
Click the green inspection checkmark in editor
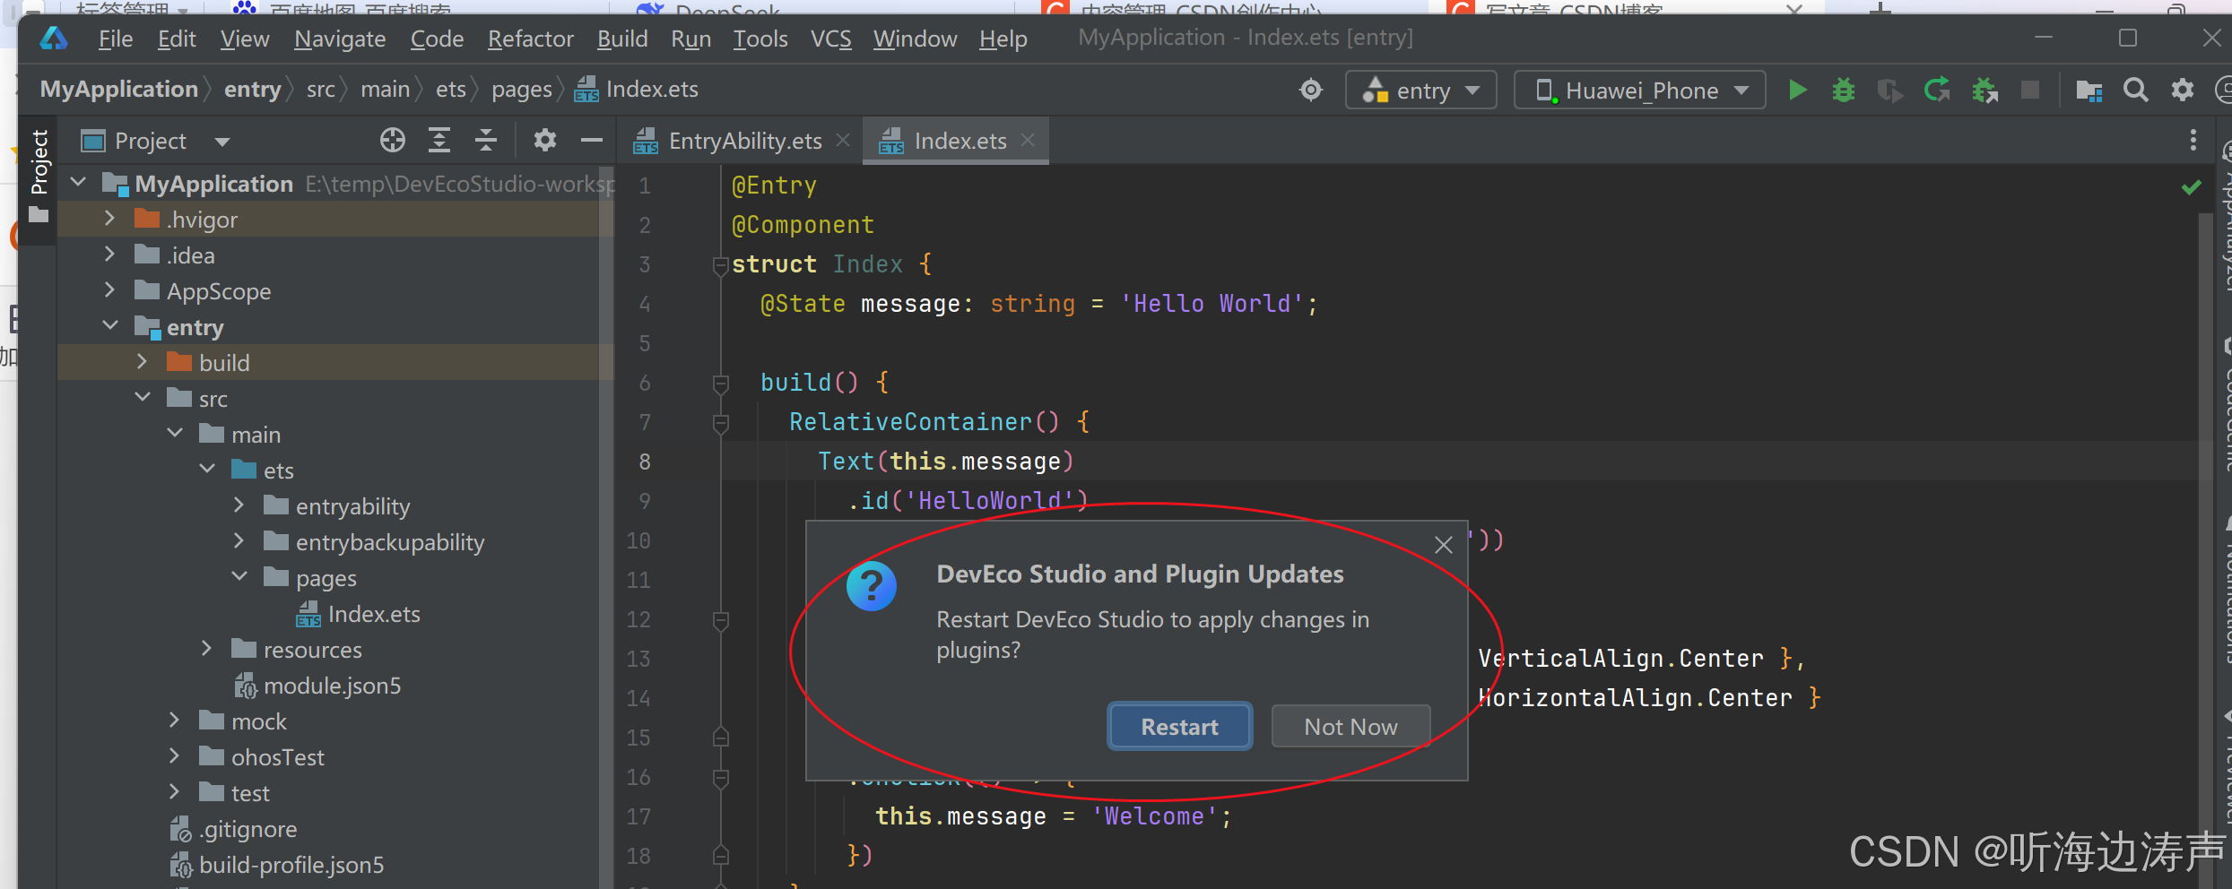tap(2192, 186)
